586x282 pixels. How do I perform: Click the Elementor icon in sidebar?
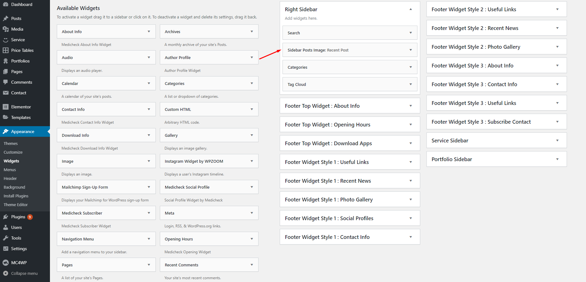click(6, 107)
